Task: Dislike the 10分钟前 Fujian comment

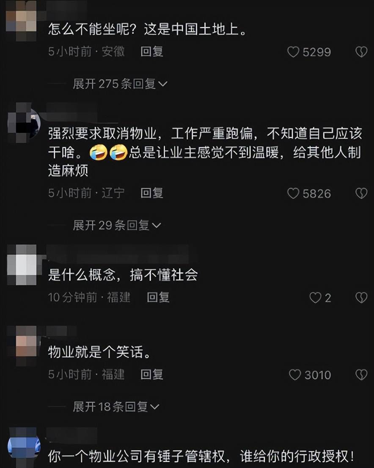Action: click(x=361, y=297)
